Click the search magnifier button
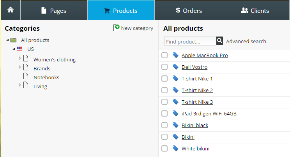This screenshot has width=290, height=157. (x=219, y=41)
